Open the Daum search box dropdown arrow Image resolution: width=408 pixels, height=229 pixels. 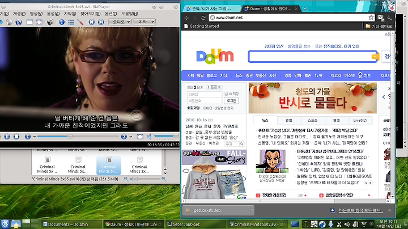point(375,57)
